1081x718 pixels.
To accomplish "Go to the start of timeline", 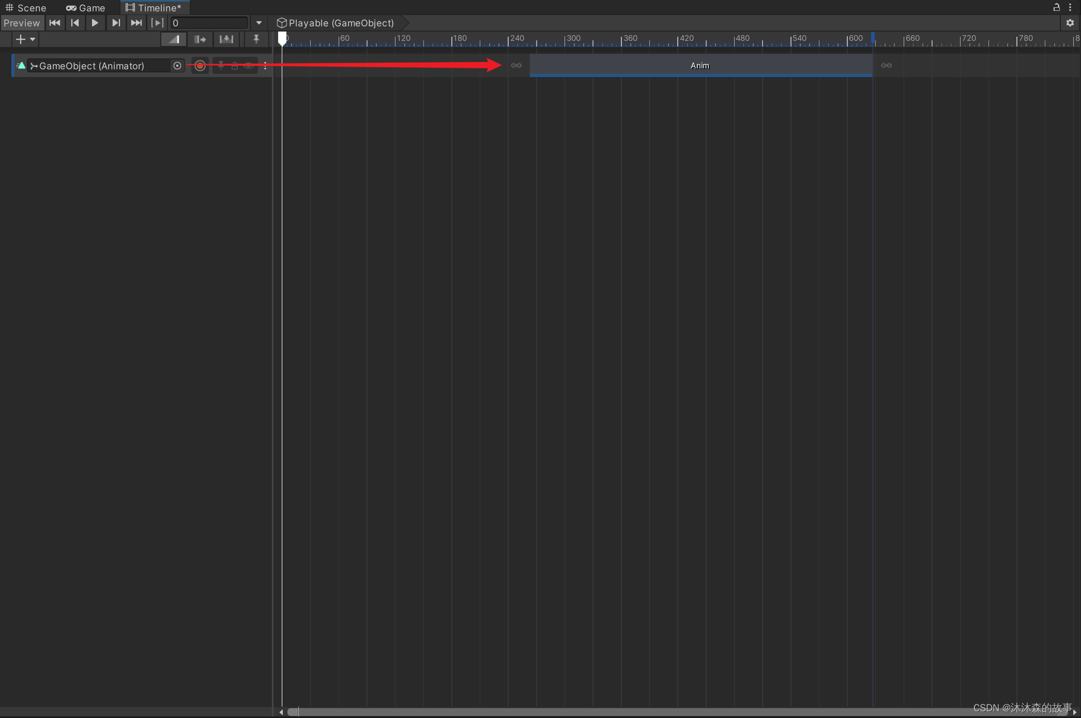I will pyautogui.click(x=55, y=23).
